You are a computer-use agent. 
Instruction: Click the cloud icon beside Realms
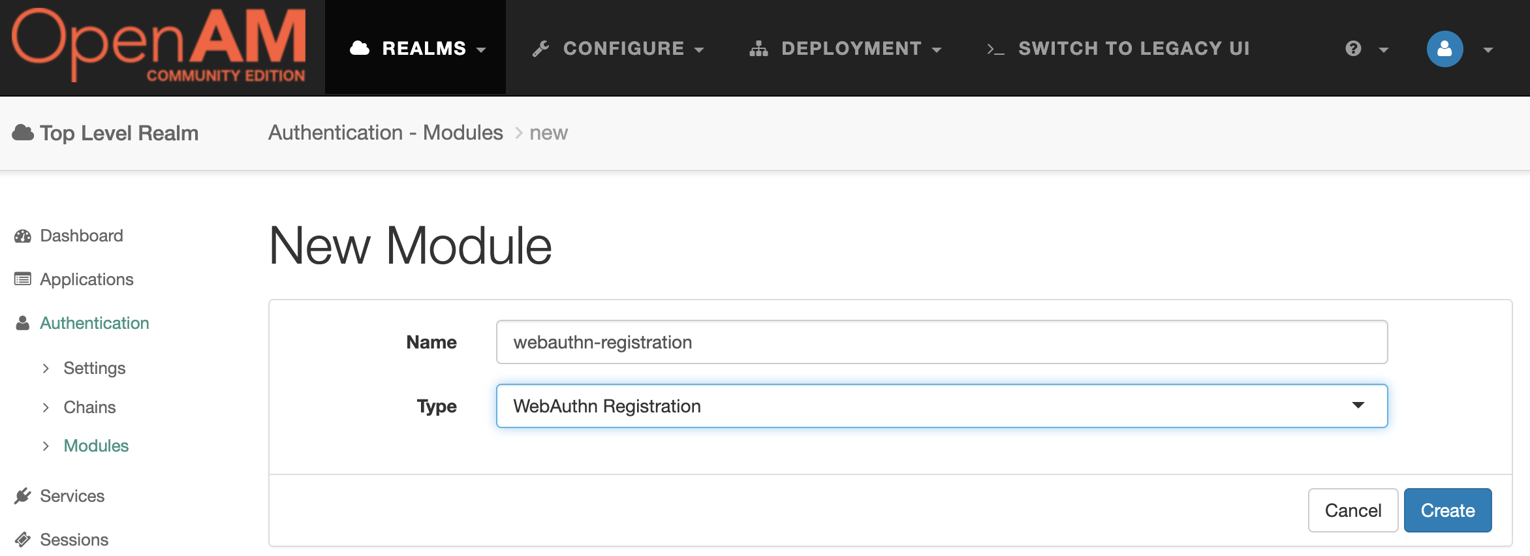[x=360, y=48]
